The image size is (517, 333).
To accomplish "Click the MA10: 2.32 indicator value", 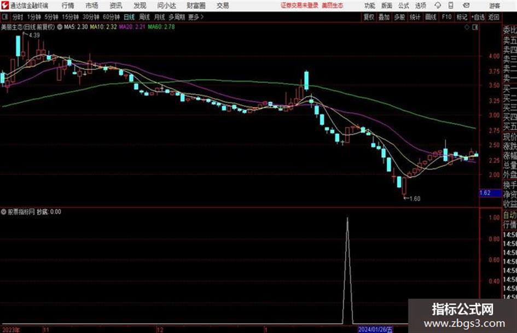I will pyautogui.click(x=103, y=27).
